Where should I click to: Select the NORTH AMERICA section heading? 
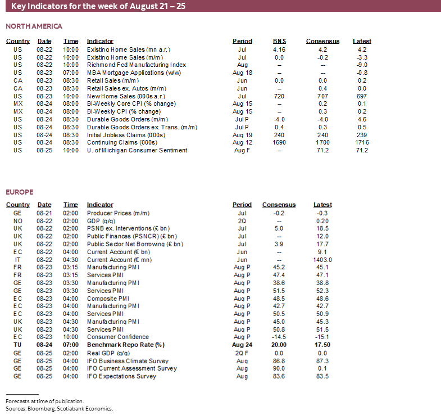(x=34, y=26)
